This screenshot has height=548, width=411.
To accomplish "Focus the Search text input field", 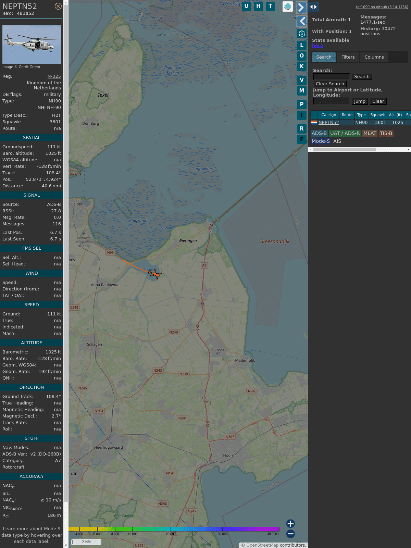I will coord(332,77).
